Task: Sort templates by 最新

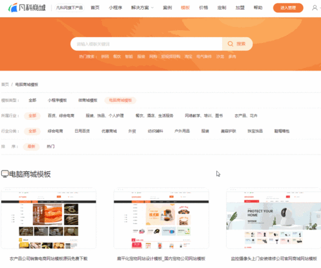Action: [x=31, y=146]
